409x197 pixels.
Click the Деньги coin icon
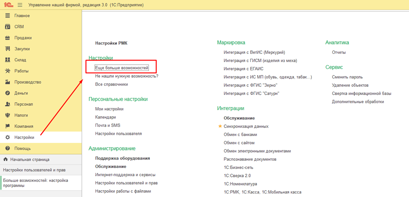point(8,93)
